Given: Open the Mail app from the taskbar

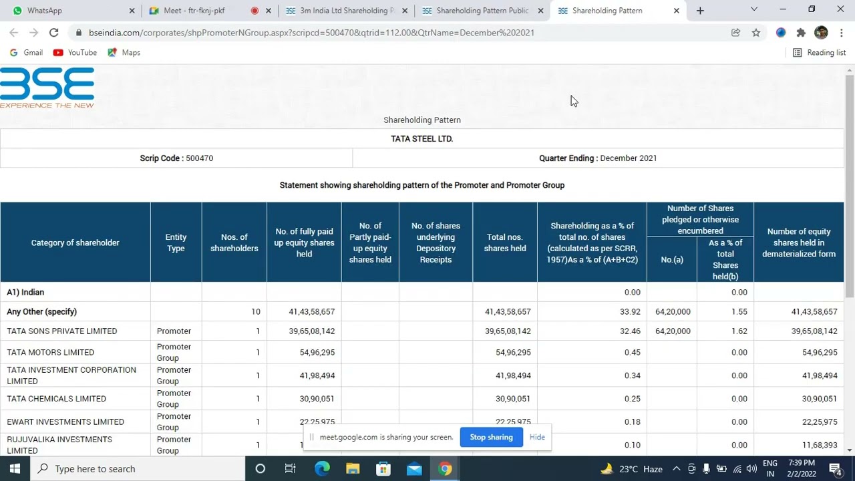Looking at the screenshot, I should pos(414,469).
